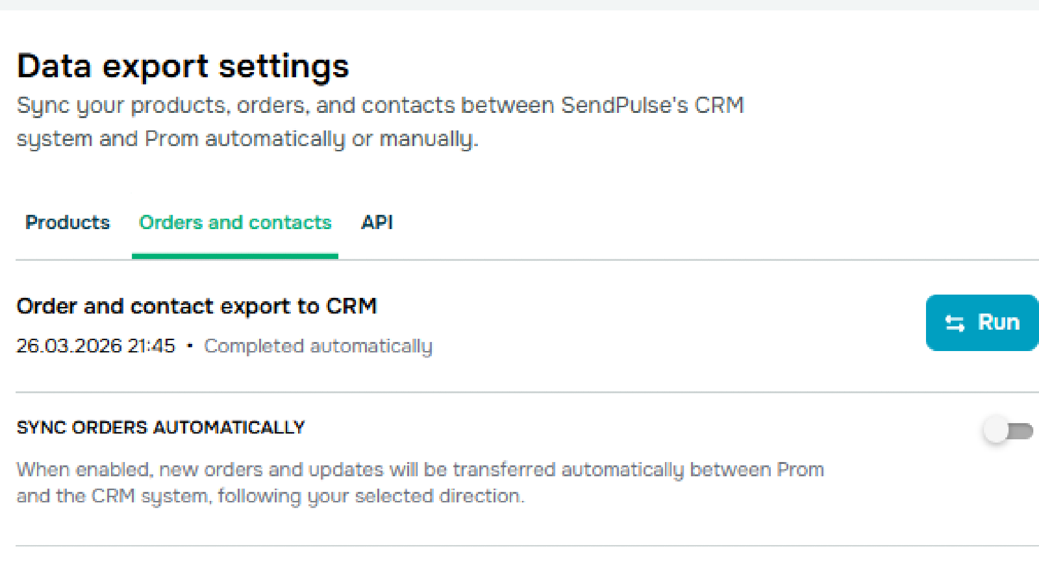Enable the Sync Orders Automatically switch
The width and height of the screenshot is (1039, 584).
coord(1007,430)
